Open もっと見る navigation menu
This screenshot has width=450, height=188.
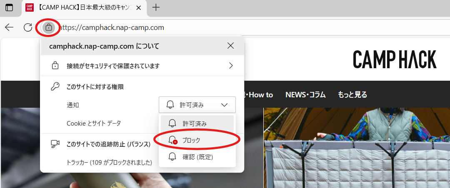click(352, 95)
